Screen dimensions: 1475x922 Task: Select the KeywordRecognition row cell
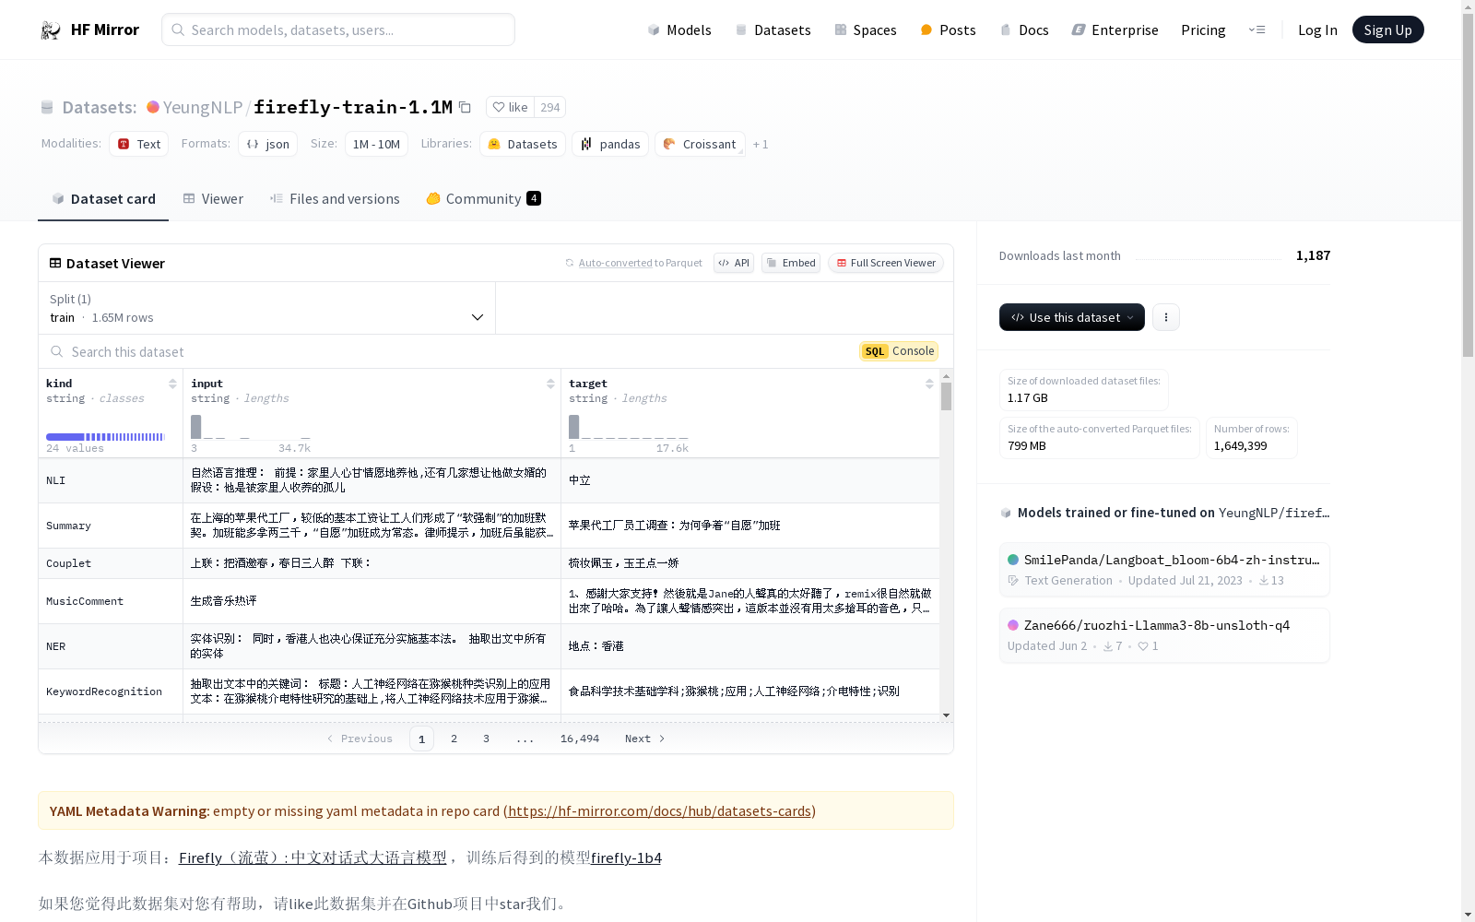(111, 691)
